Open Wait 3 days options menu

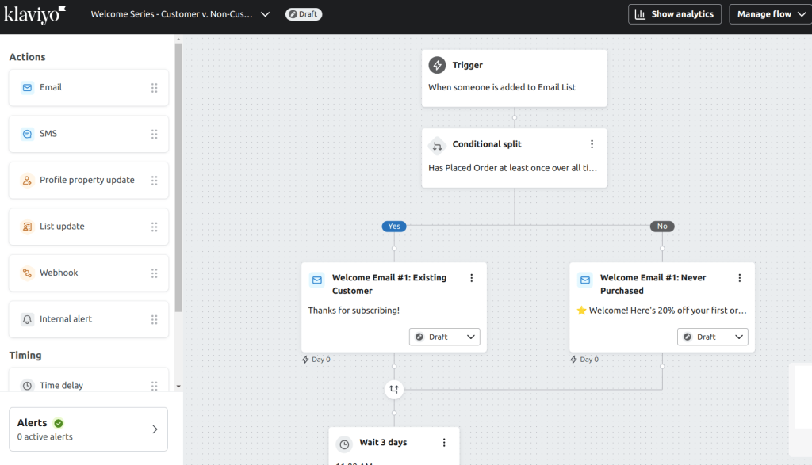coord(444,443)
